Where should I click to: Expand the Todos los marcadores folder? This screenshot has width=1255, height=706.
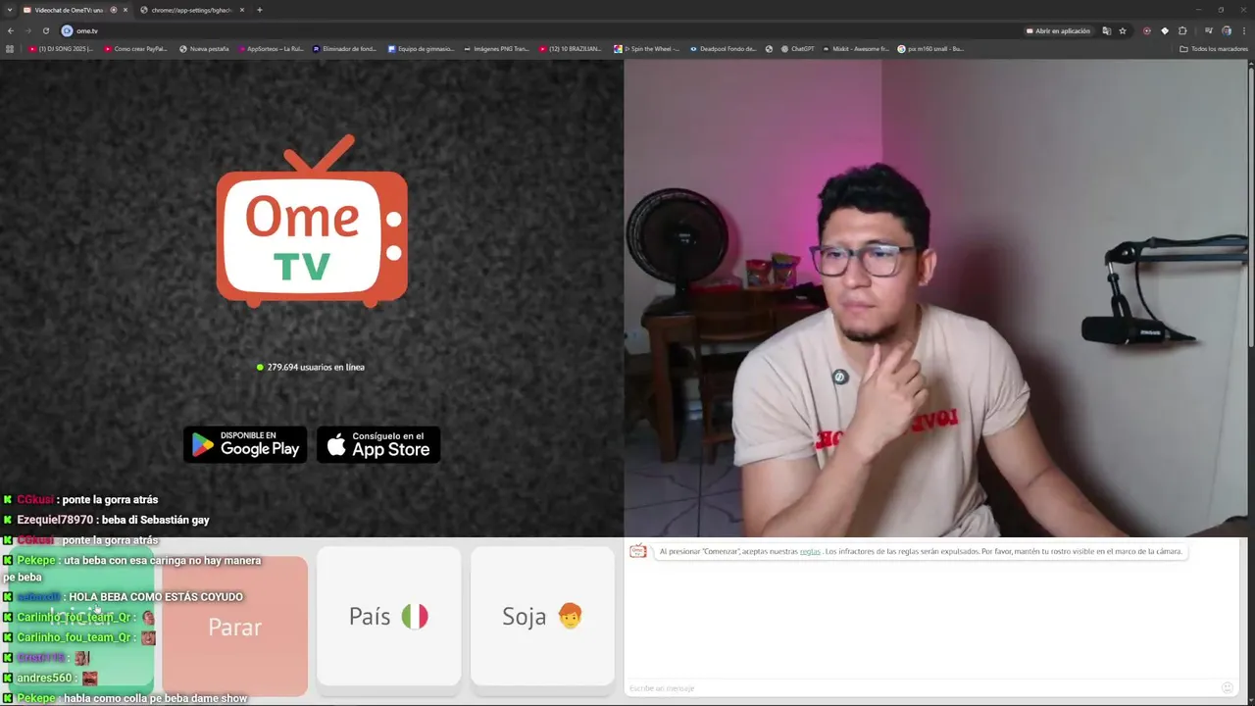(1214, 48)
